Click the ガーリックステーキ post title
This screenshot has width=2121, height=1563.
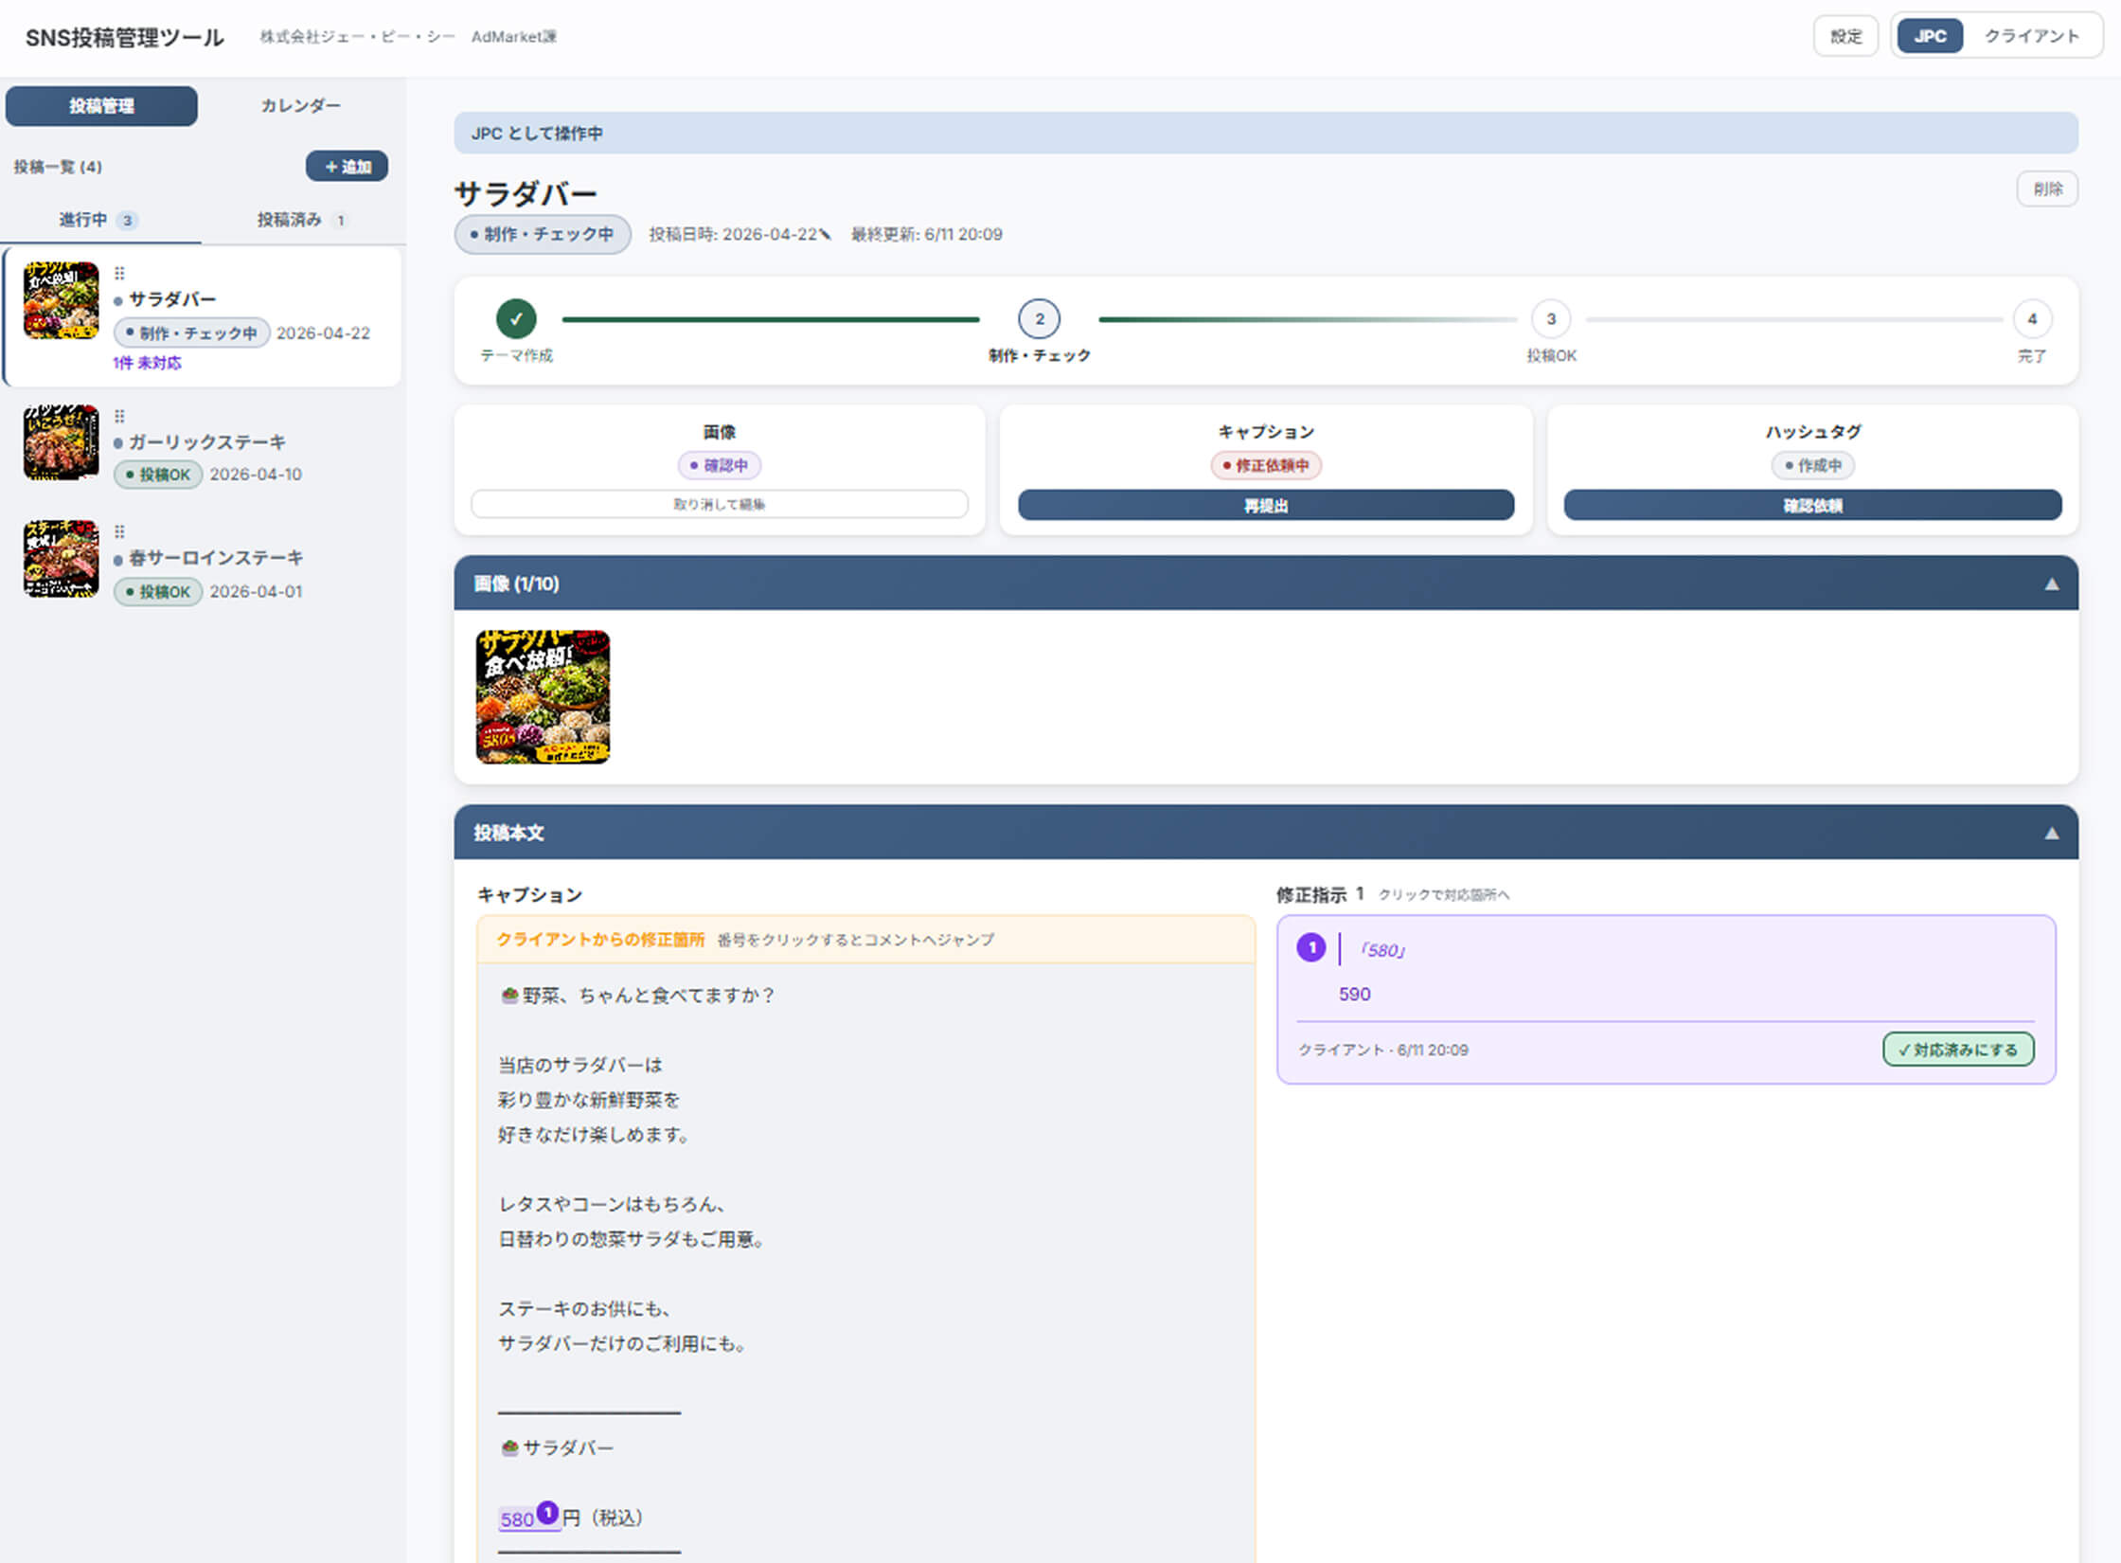click(207, 442)
